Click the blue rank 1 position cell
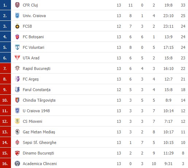Viewport: 188px width, 168px height. tap(5, 5)
